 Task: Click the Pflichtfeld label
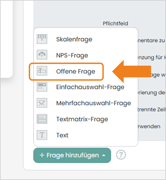[x=115, y=24]
